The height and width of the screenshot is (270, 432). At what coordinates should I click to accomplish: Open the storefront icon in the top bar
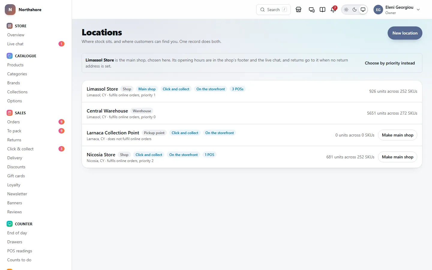click(x=298, y=10)
